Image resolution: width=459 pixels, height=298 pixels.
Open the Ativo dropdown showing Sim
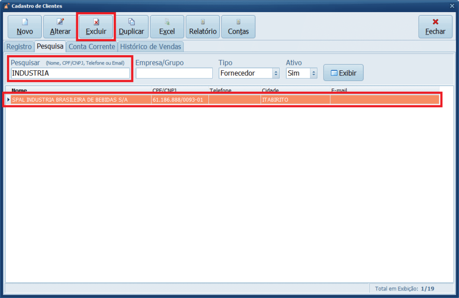pyautogui.click(x=314, y=73)
